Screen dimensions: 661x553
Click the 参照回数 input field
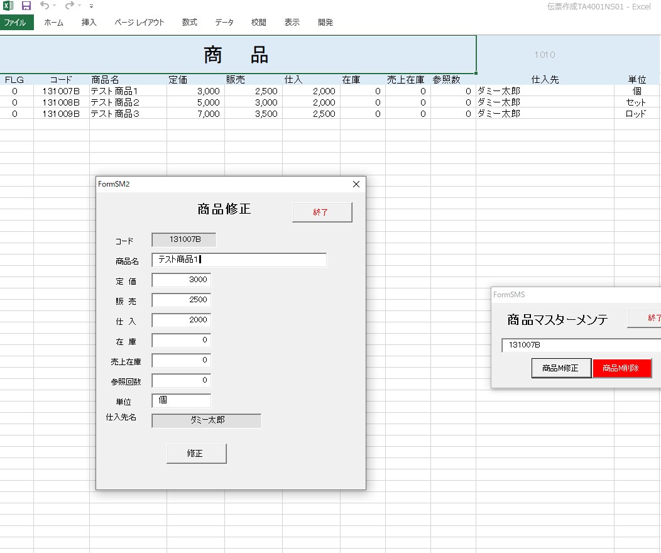pyautogui.click(x=181, y=381)
